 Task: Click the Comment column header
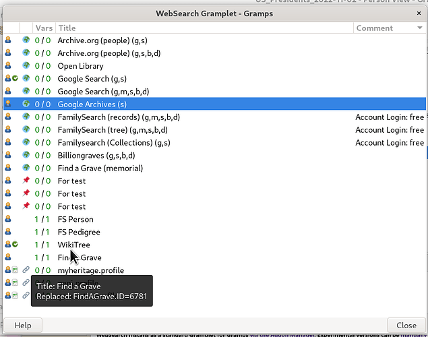(390, 28)
